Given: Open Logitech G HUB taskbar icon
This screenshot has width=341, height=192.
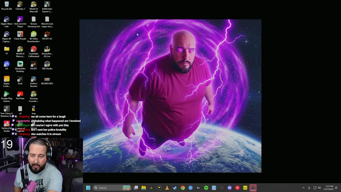Looking at the screenshot, I should point(198,188).
